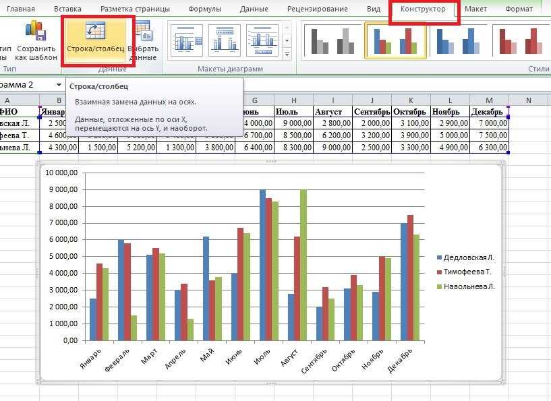The image size is (551, 401).
Task: Click Сохранить как шаблон icon
Action: [36, 30]
